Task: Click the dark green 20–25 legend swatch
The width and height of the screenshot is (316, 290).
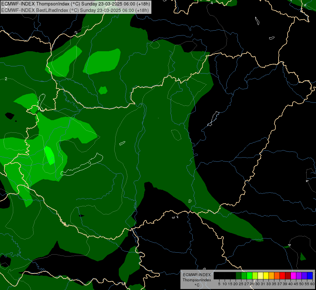Action: click(x=239, y=275)
